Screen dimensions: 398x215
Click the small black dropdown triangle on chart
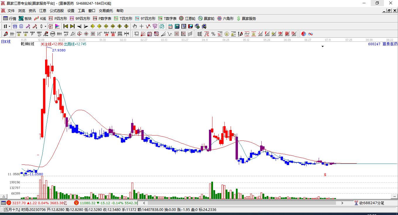[x=323, y=46]
